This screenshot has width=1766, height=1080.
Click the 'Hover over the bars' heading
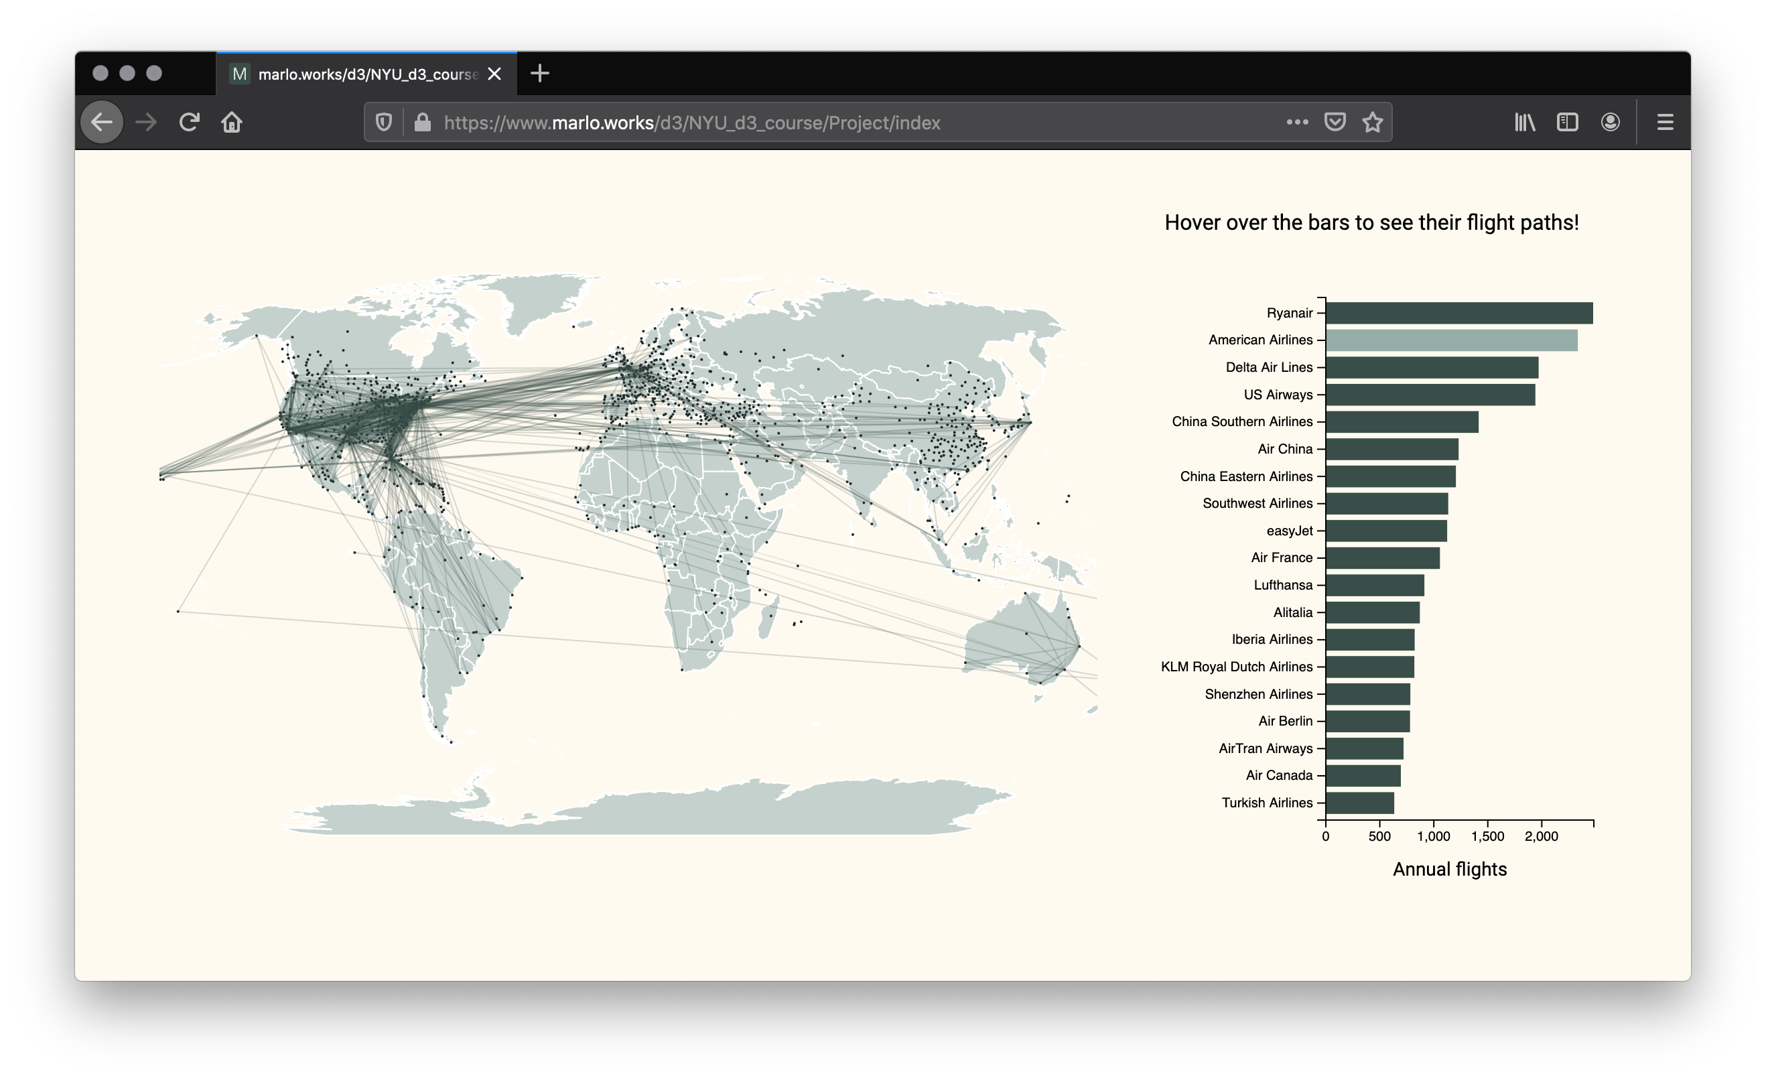(x=1372, y=223)
